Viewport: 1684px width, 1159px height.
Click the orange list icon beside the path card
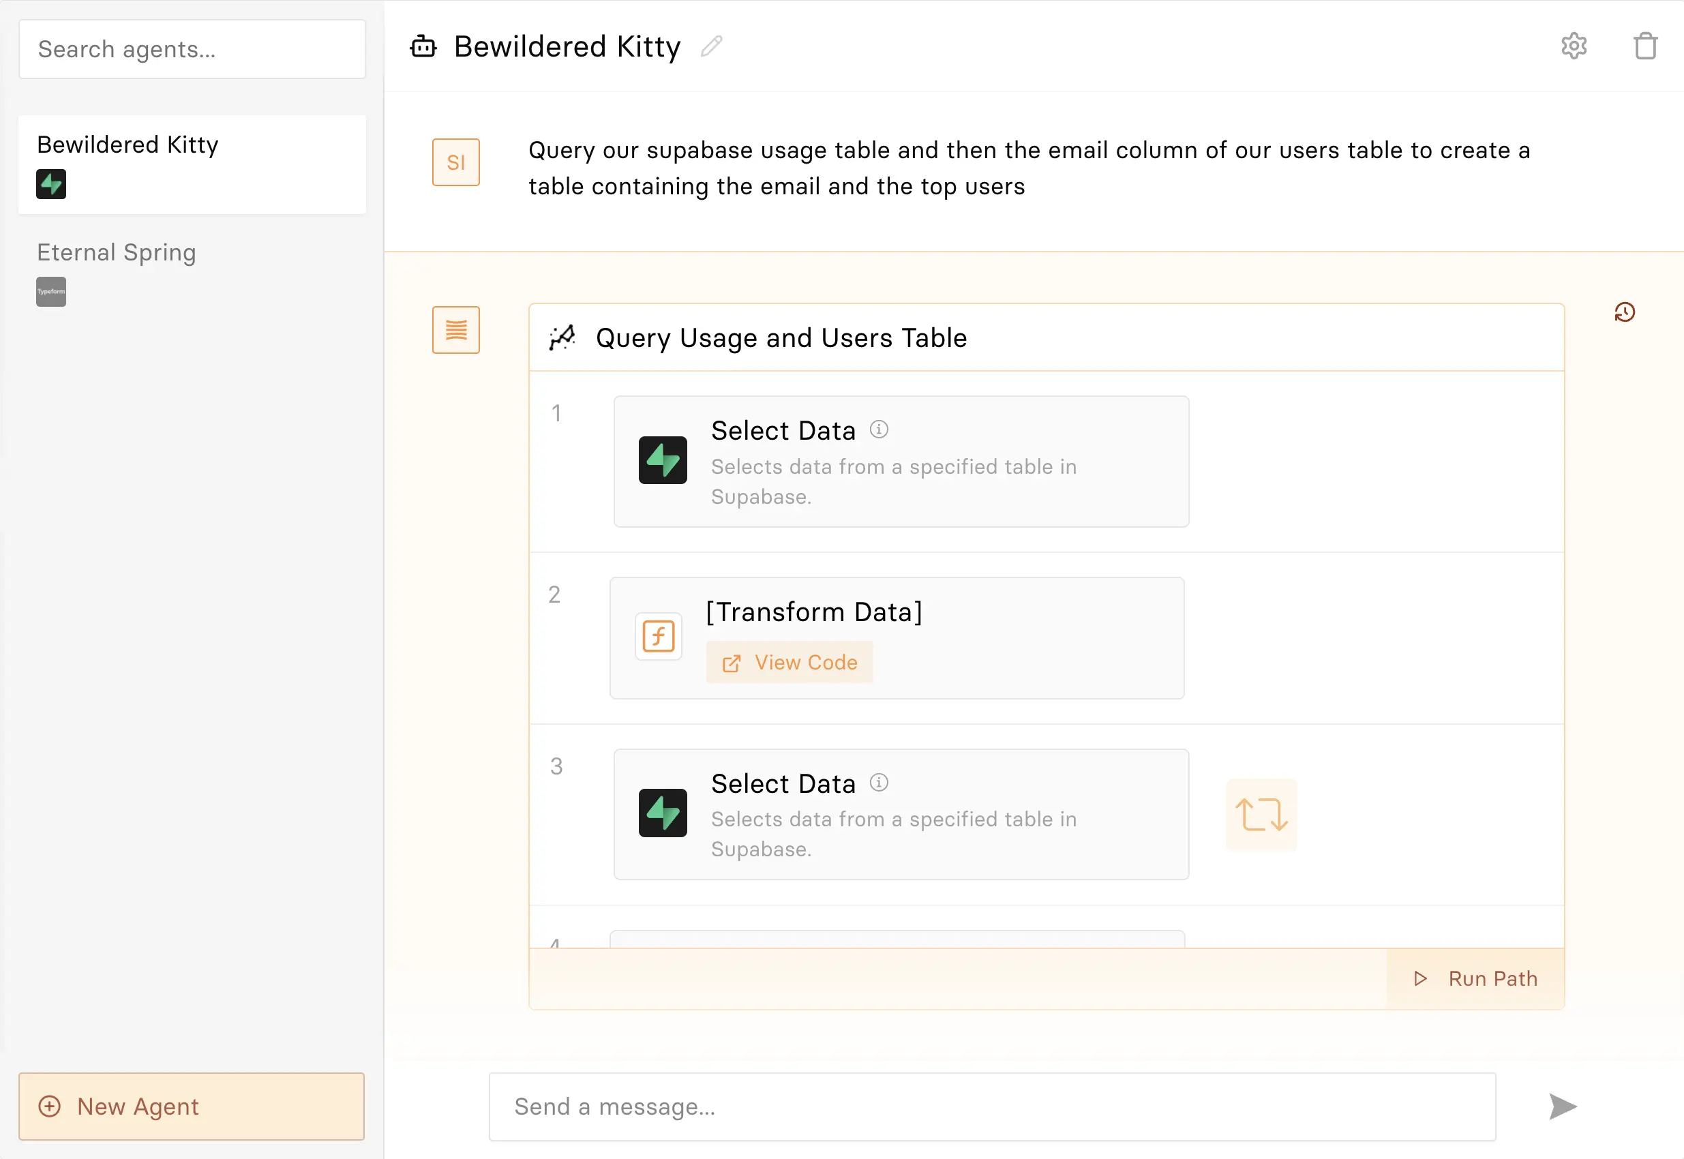coord(455,330)
